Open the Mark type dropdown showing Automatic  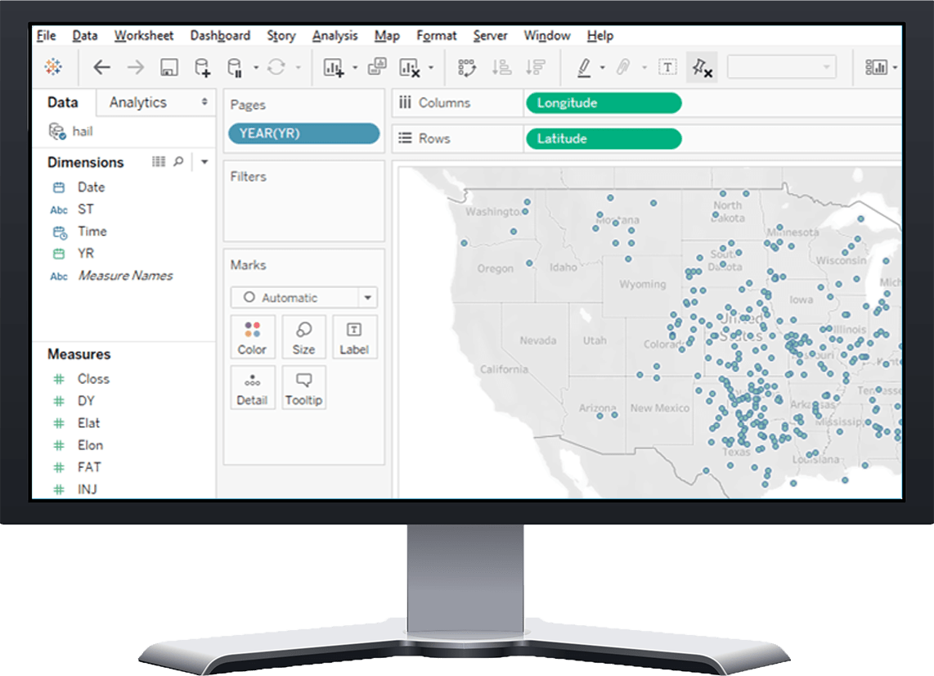click(x=303, y=297)
